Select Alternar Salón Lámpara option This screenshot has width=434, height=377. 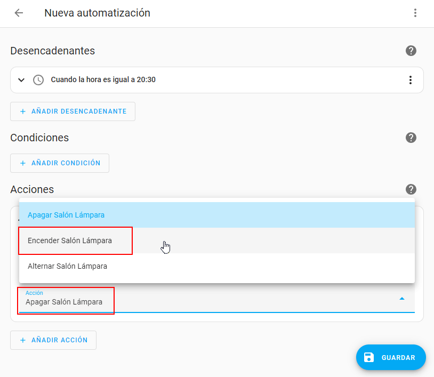(68, 266)
